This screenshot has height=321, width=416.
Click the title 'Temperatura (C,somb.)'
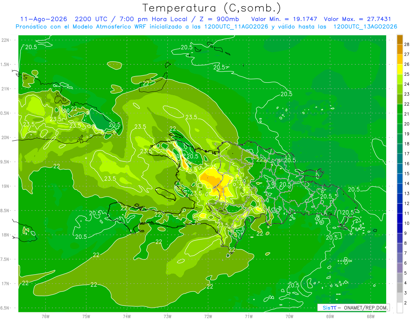pyautogui.click(x=211, y=8)
